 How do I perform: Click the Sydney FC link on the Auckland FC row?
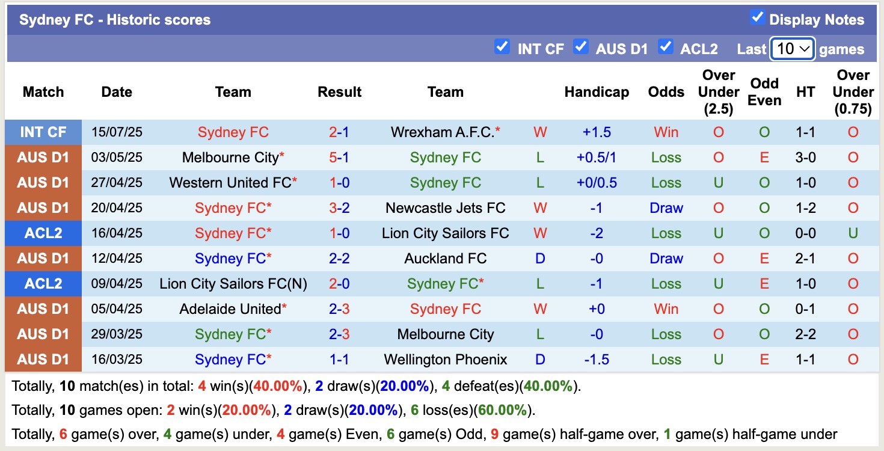tap(232, 258)
